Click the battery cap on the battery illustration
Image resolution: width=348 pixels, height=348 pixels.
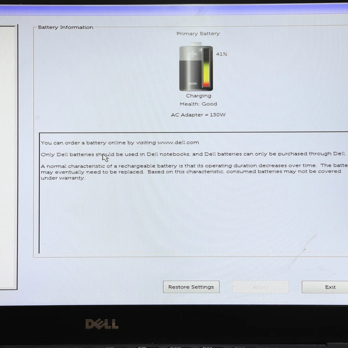coord(196,43)
